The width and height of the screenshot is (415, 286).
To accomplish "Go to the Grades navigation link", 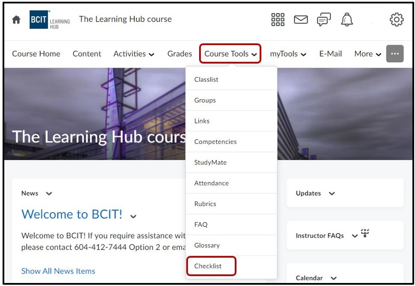I will coord(179,54).
